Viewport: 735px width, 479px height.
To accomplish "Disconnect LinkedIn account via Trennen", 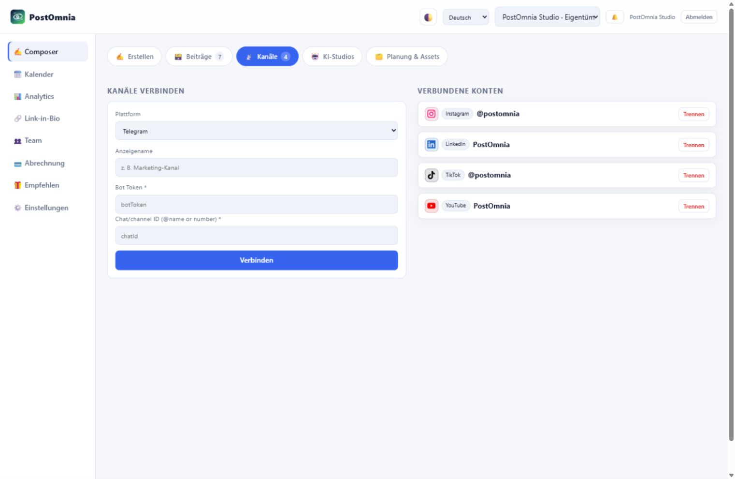I will coord(693,145).
